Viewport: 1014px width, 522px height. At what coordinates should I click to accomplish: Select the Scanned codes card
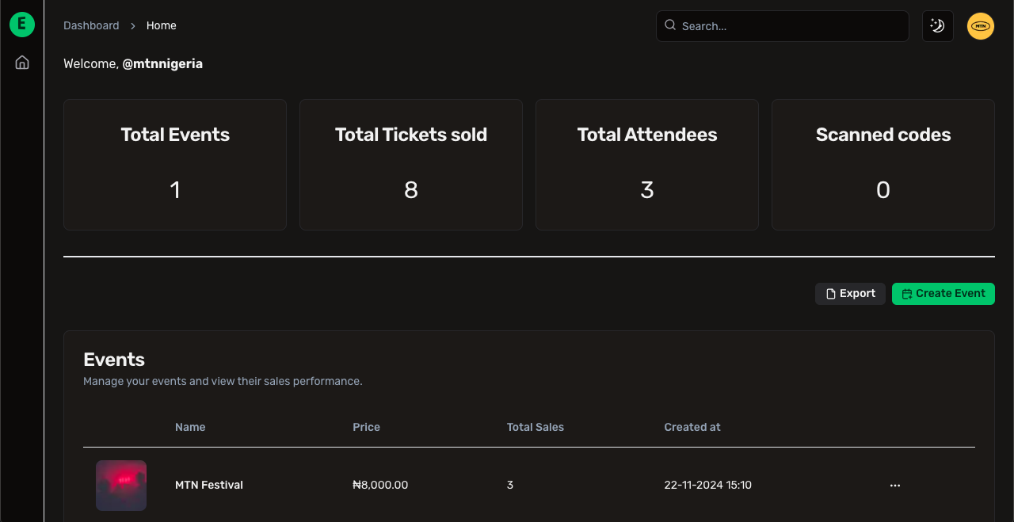click(x=882, y=164)
